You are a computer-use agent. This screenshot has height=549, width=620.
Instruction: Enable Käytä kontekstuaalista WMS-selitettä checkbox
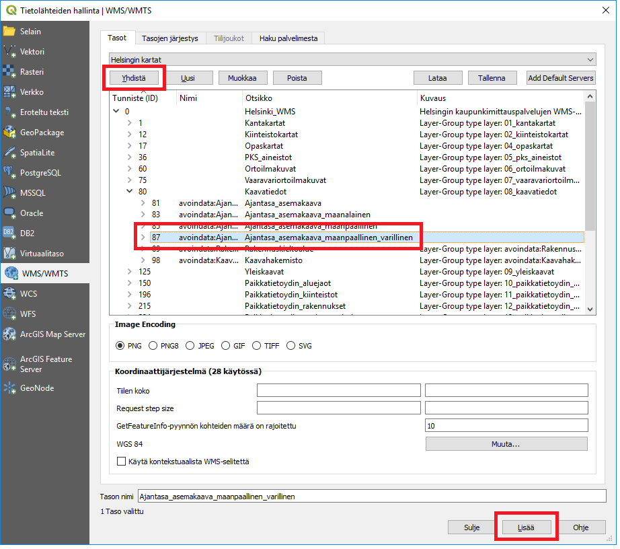[x=122, y=462]
